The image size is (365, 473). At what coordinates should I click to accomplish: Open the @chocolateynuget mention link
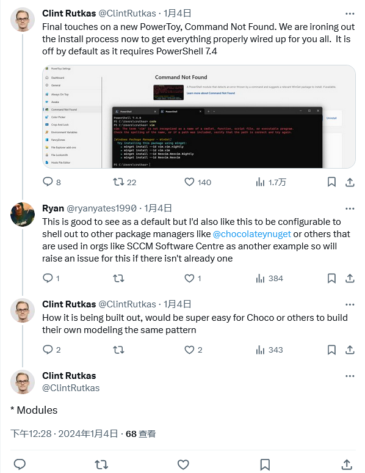(x=251, y=234)
